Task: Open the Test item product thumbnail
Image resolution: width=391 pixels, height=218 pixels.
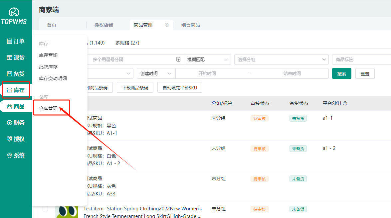Action: tap(66, 212)
